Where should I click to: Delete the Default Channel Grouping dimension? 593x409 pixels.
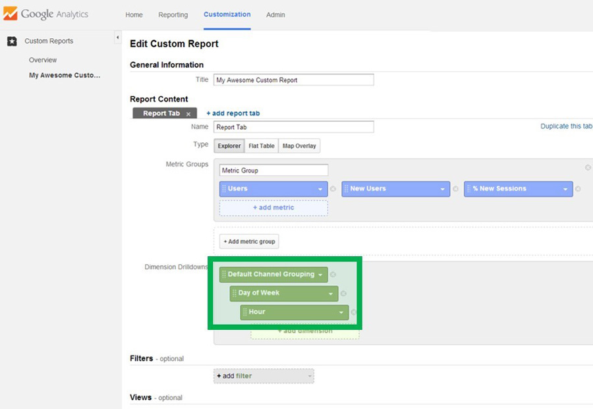point(333,275)
